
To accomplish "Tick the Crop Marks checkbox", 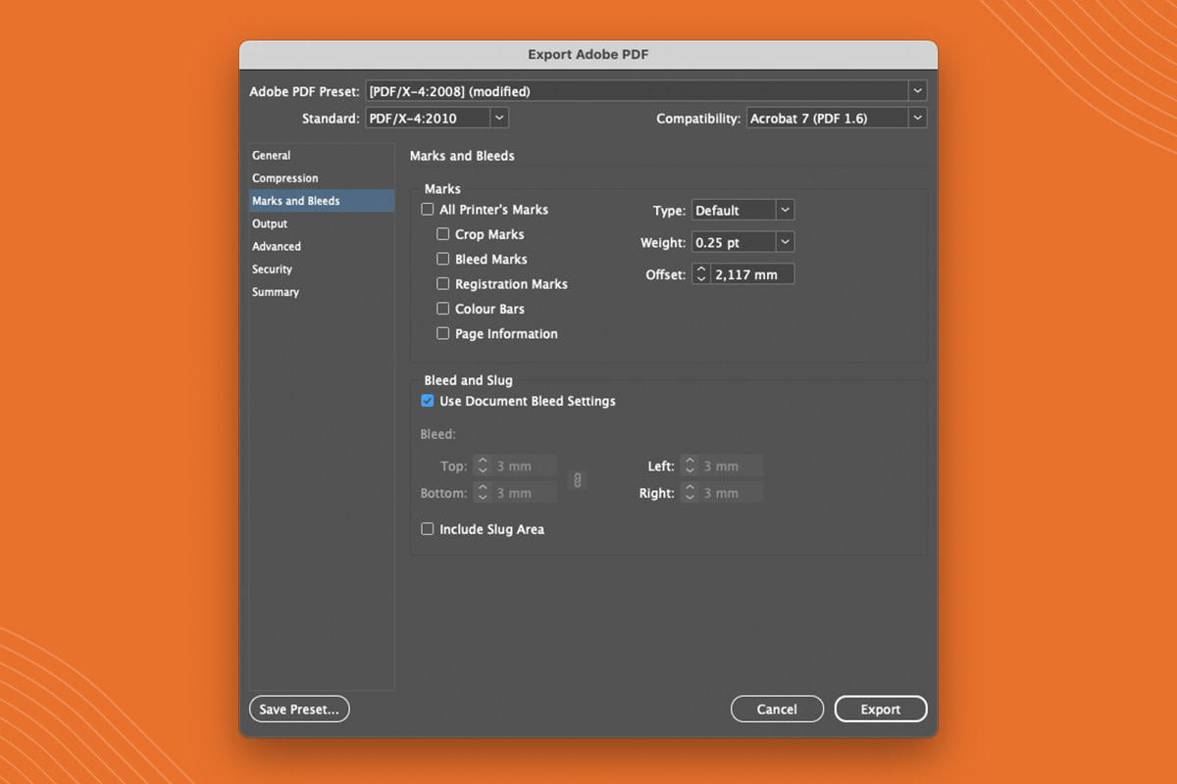I will click(443, 234).
